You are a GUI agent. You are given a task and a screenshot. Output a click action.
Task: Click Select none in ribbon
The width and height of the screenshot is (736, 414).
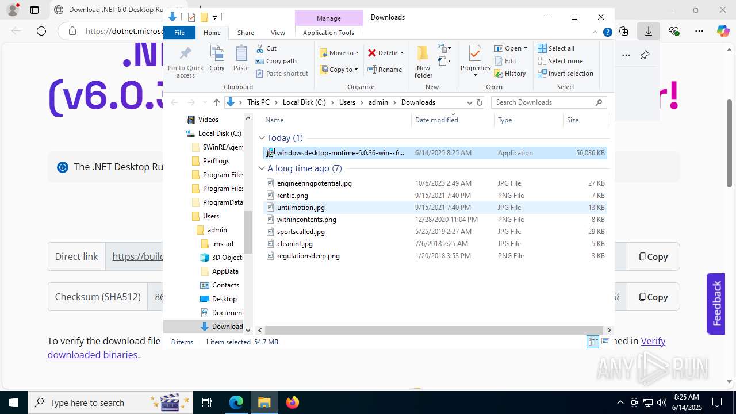tap(560, 61)
